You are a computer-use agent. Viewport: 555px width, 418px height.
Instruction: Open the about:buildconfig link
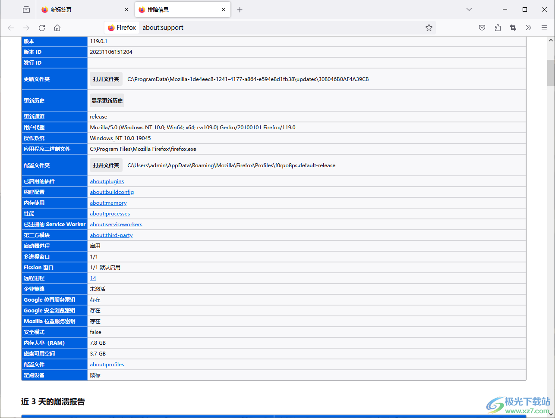[112, 192]
